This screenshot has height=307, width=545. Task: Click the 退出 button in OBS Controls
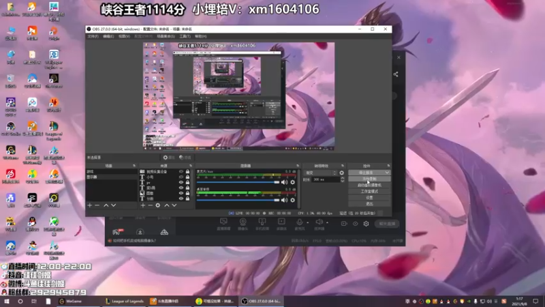pos(369,203)
